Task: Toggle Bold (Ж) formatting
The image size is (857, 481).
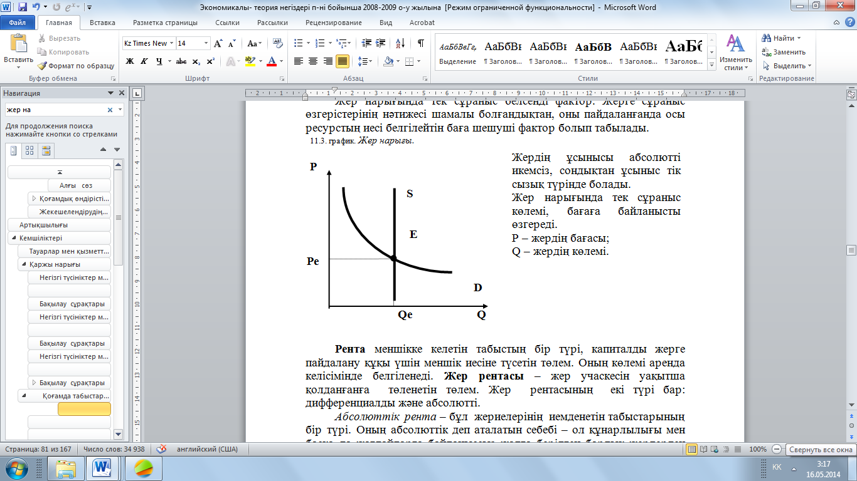Action: pyautogui.click(x=130, y=61)
